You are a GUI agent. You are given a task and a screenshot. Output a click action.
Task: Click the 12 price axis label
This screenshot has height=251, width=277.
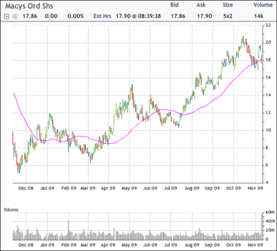[x=268, y=113]
